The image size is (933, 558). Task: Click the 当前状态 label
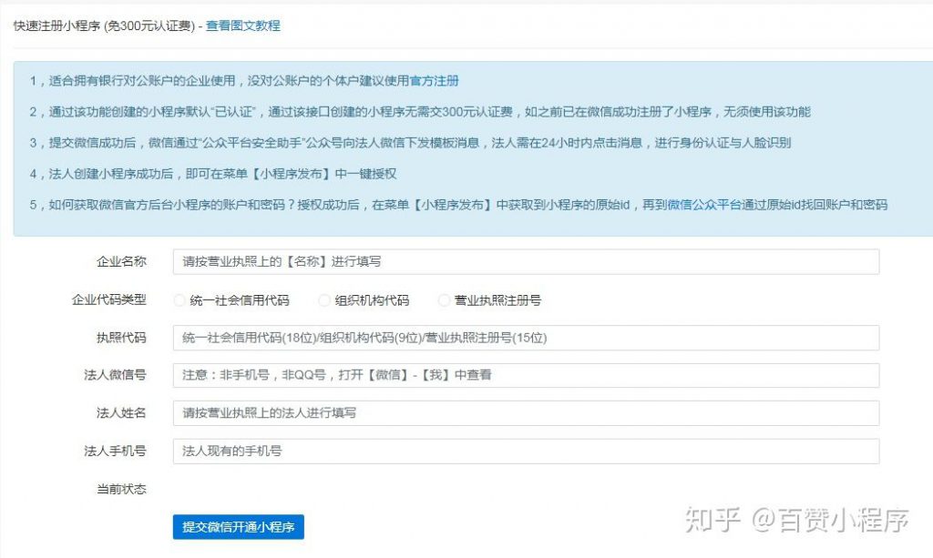point(121,489)
